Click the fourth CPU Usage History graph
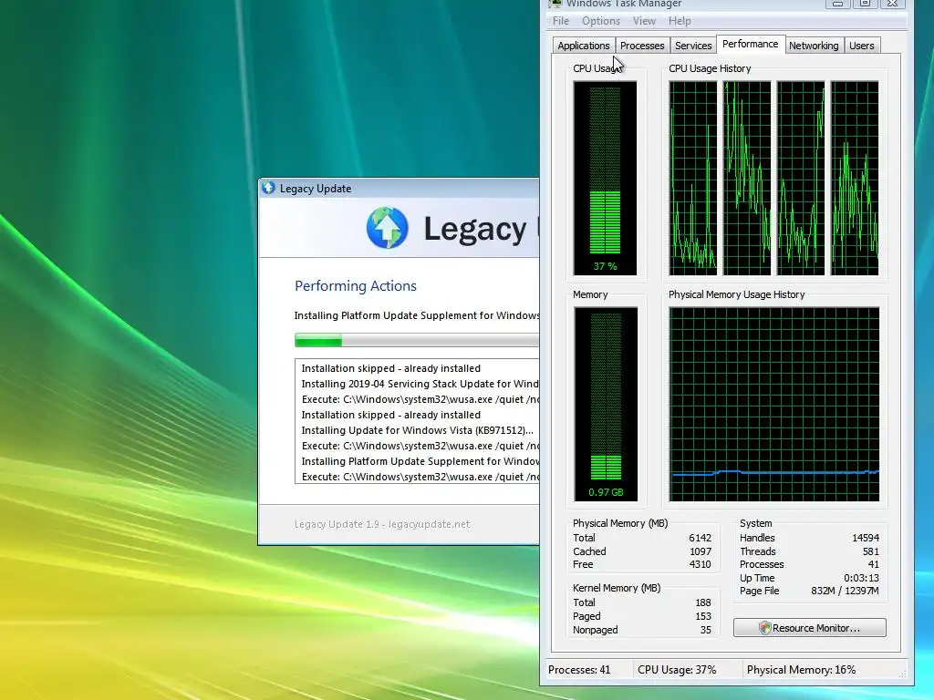The image size is (934, 700). tap(855, 179)
